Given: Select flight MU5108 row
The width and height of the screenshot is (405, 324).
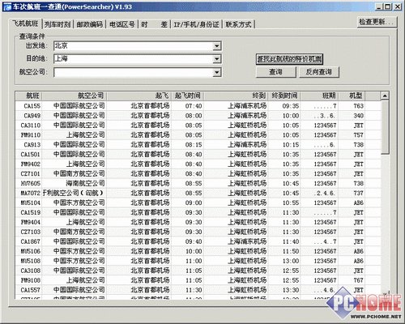Looking at the screenshot, I should (198, 261).
